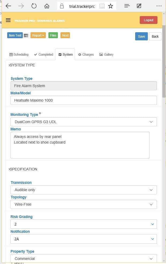Click the list icon beside Item Test
The height and width of the screenshot is (264, 166).
(x=26, y=35)
